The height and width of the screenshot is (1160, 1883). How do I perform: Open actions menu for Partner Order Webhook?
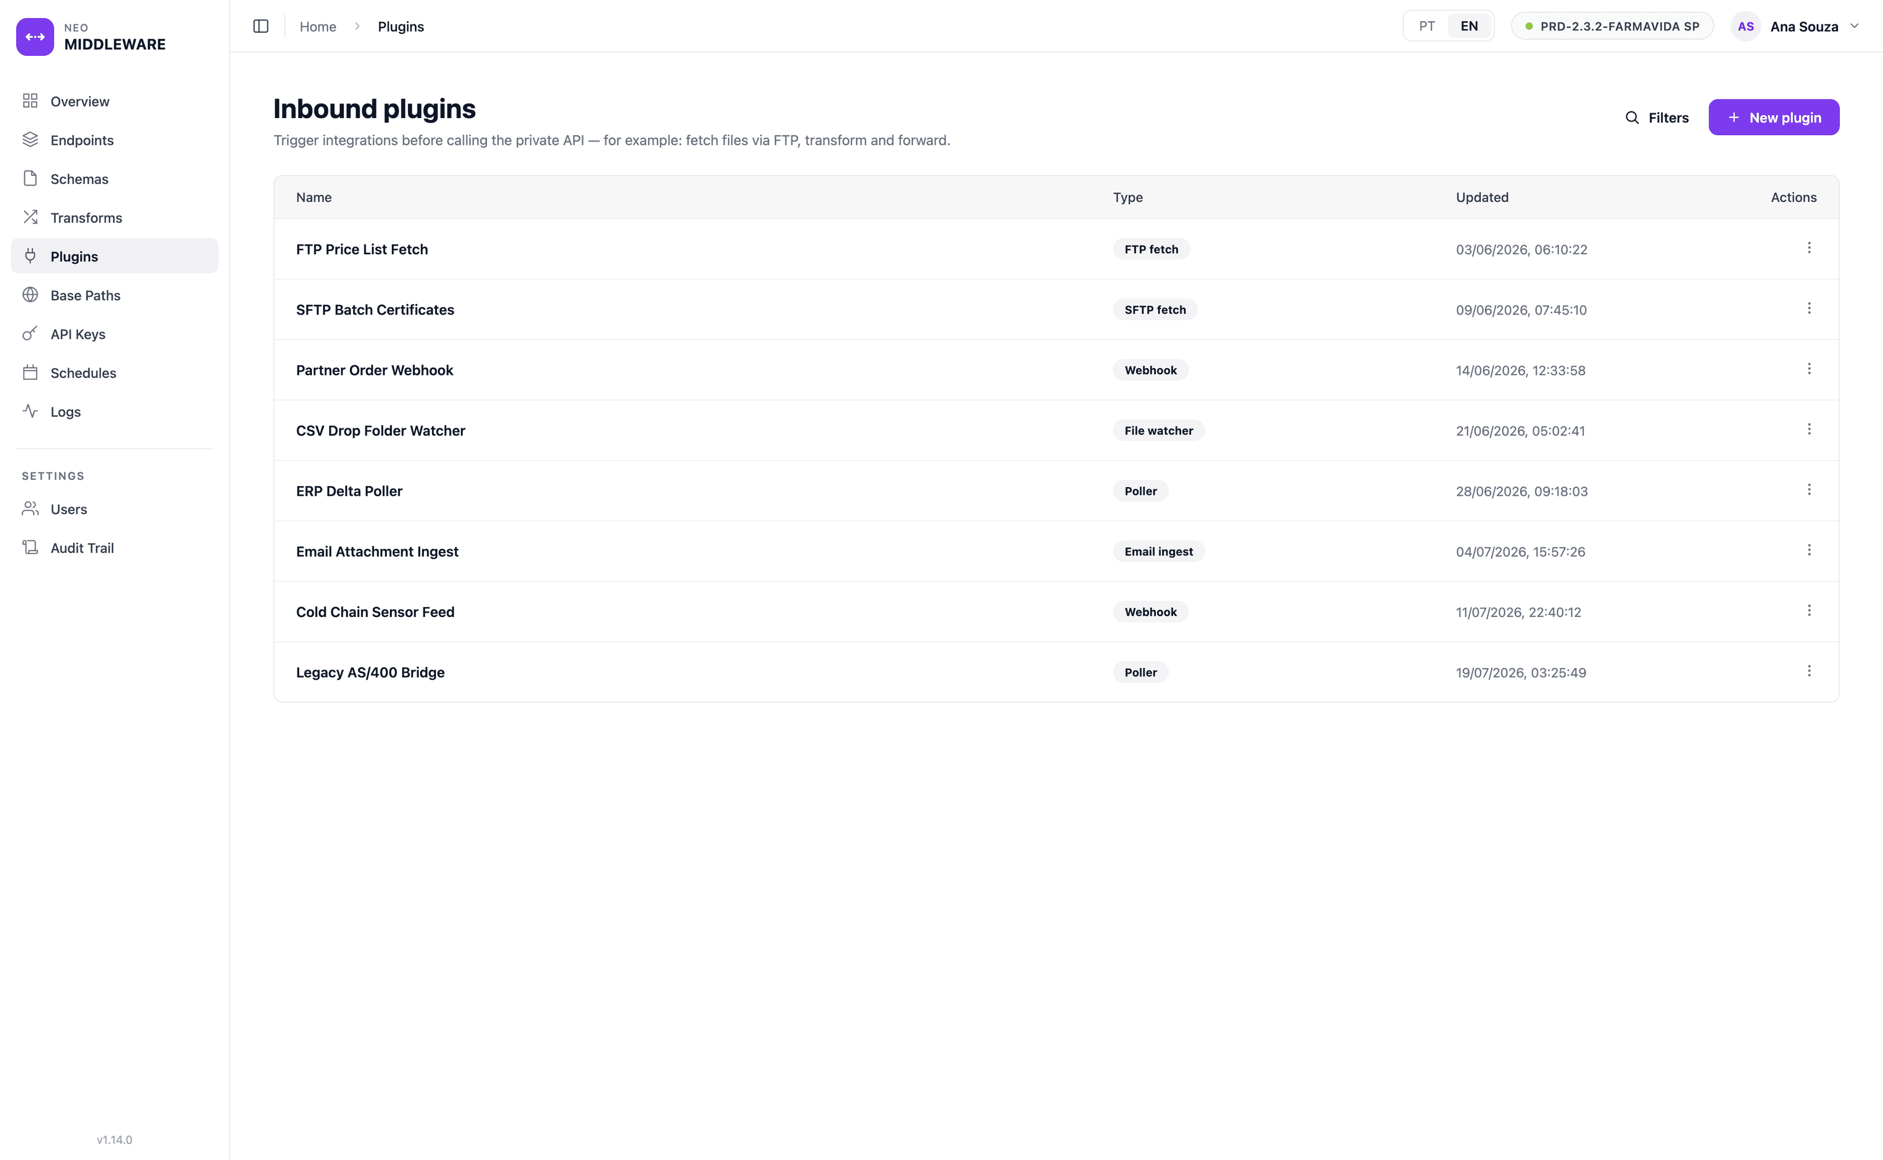(1809, 369)
